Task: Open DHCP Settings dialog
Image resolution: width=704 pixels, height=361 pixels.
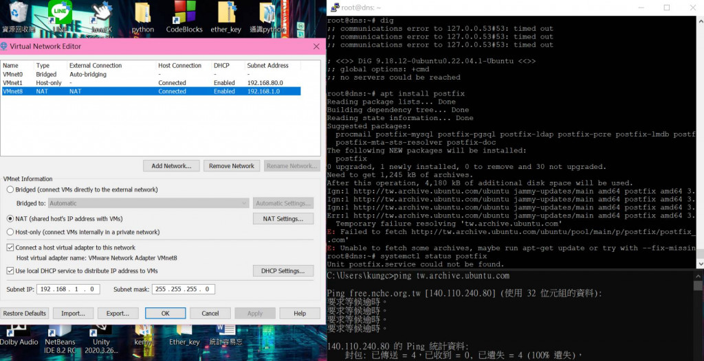Action: click(x=283, y=271)
